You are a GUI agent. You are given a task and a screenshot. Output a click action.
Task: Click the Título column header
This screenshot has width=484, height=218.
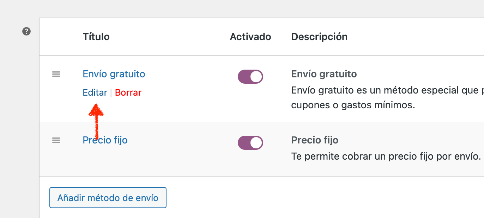[96, 37]
